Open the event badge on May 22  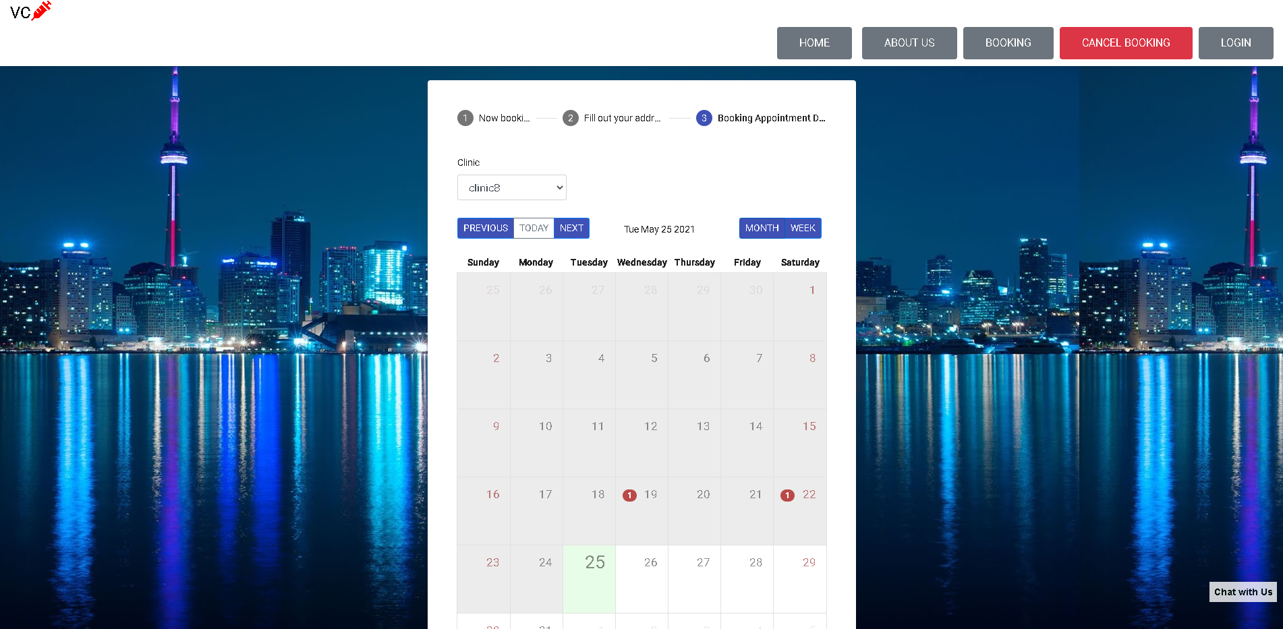pos(787,494)
